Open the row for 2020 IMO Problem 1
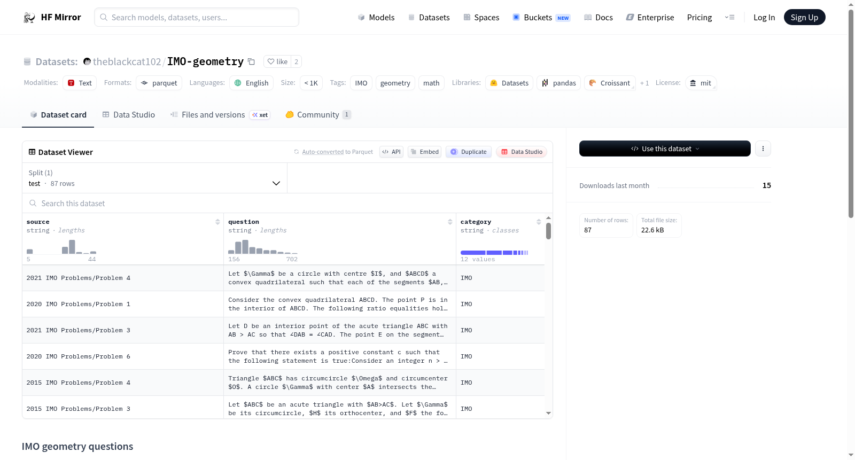 283,304
